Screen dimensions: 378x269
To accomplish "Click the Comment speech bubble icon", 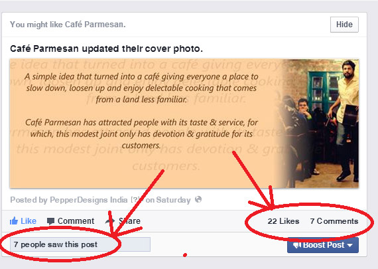I will (50, 221).
